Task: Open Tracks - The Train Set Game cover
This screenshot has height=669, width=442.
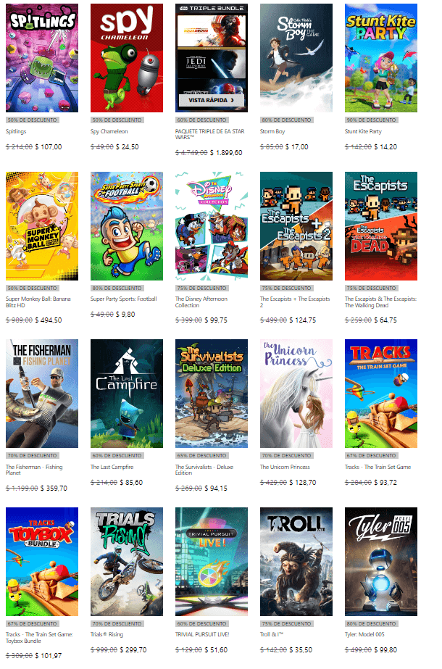Action: pos(381,394)
